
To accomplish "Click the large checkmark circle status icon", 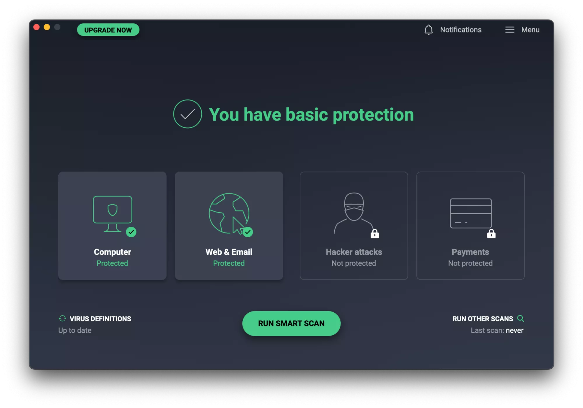I will pos(187,114).
